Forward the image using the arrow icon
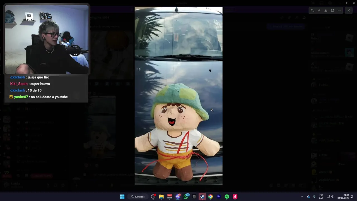This screenshot has width=357, height=201. coord(319,10)
